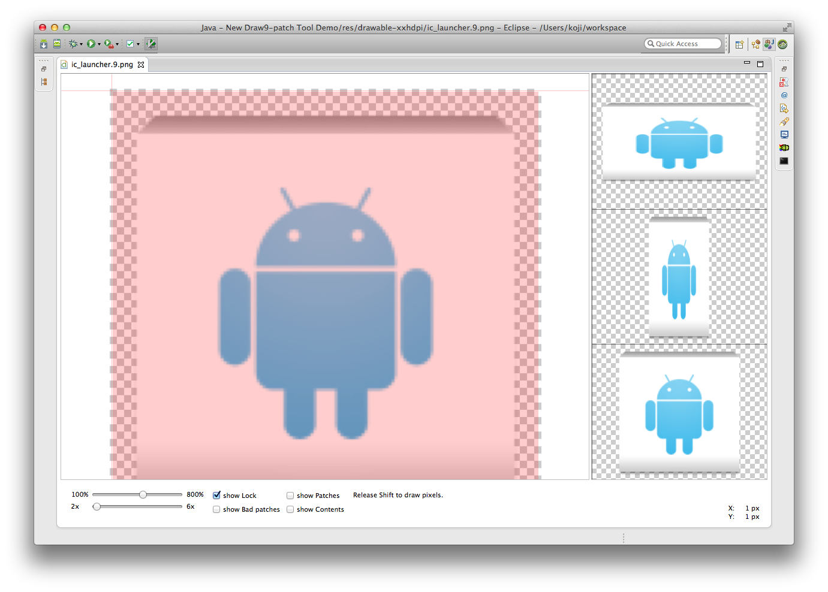This screenshot has width=828, height=592.
Task: Open the AVD Manager
Action: (x=56, y=44)
